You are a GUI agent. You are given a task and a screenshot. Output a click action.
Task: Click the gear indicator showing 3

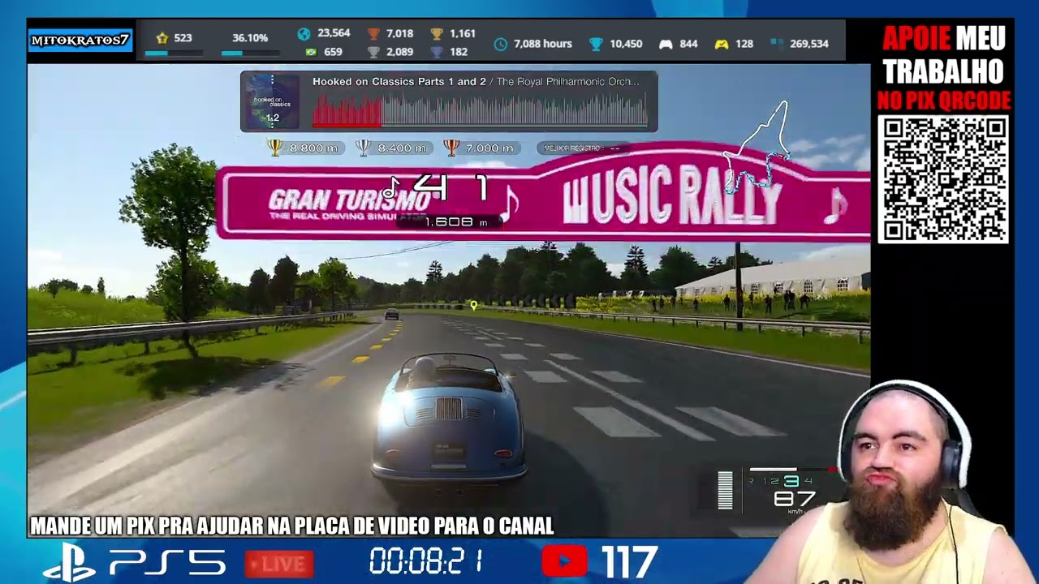[x=791, y=482]
